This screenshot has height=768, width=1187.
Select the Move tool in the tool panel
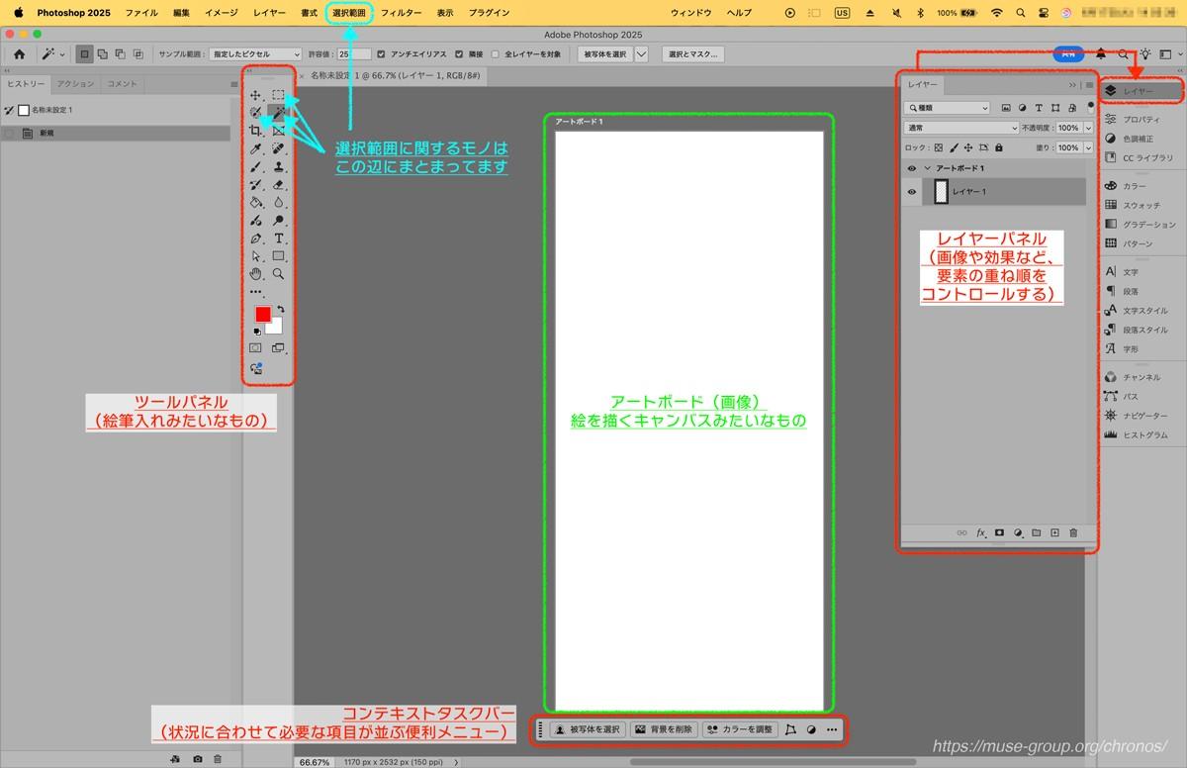pyautogui.click(x=256, y=95)
